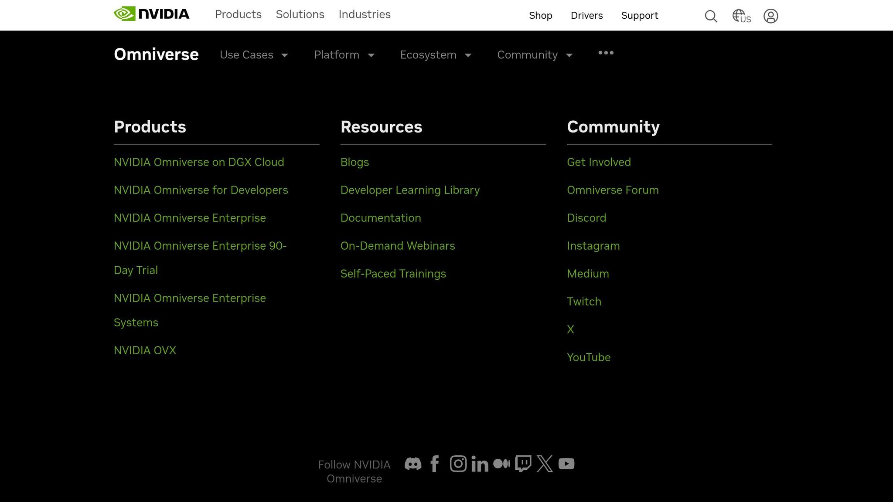Open the LinkedIn footer icon

480,465
